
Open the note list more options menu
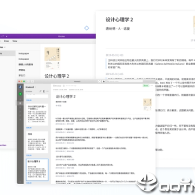point(48,92)
